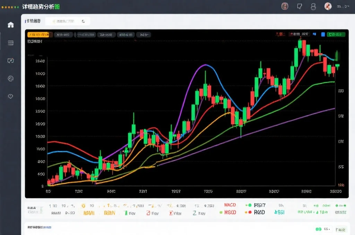Select the second timeframe tab above the chart
The height and width of the screenshot is (235, 355).
tap(63, 34)
